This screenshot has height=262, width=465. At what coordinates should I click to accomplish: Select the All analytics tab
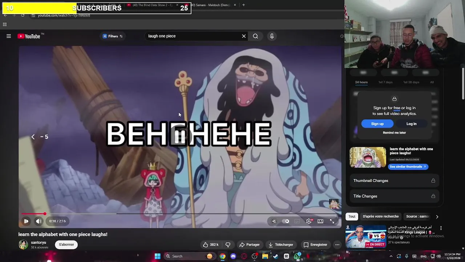(x=432, y=82)
